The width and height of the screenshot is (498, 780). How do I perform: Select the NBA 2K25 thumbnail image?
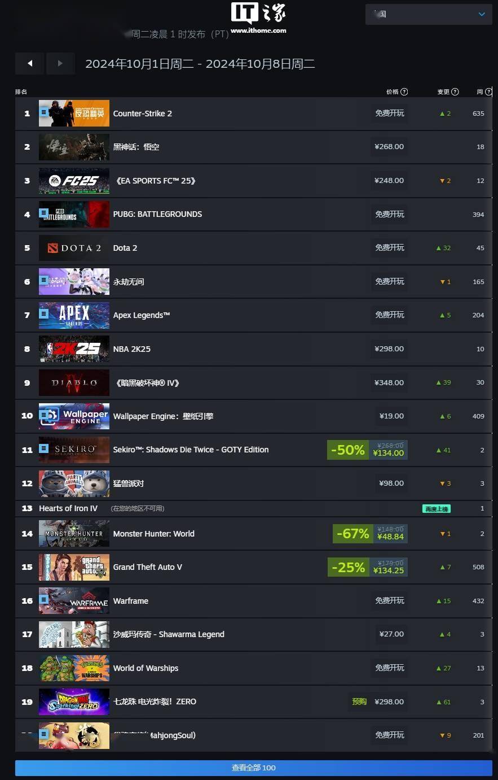click(x=74, y=349)
